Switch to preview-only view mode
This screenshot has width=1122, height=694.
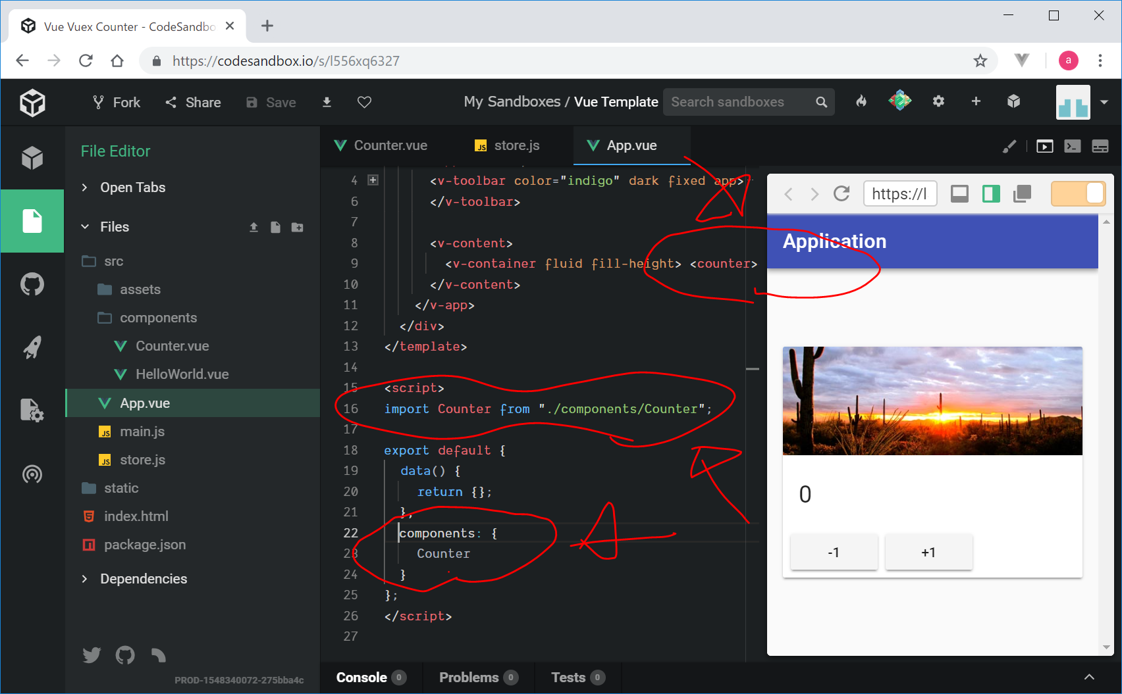959,193
